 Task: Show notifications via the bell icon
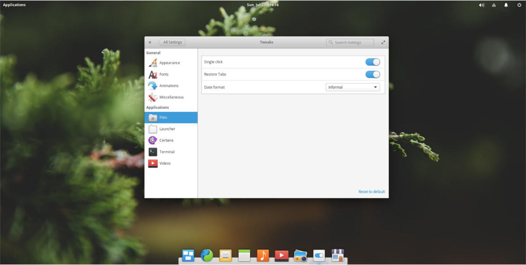[506, 5]
